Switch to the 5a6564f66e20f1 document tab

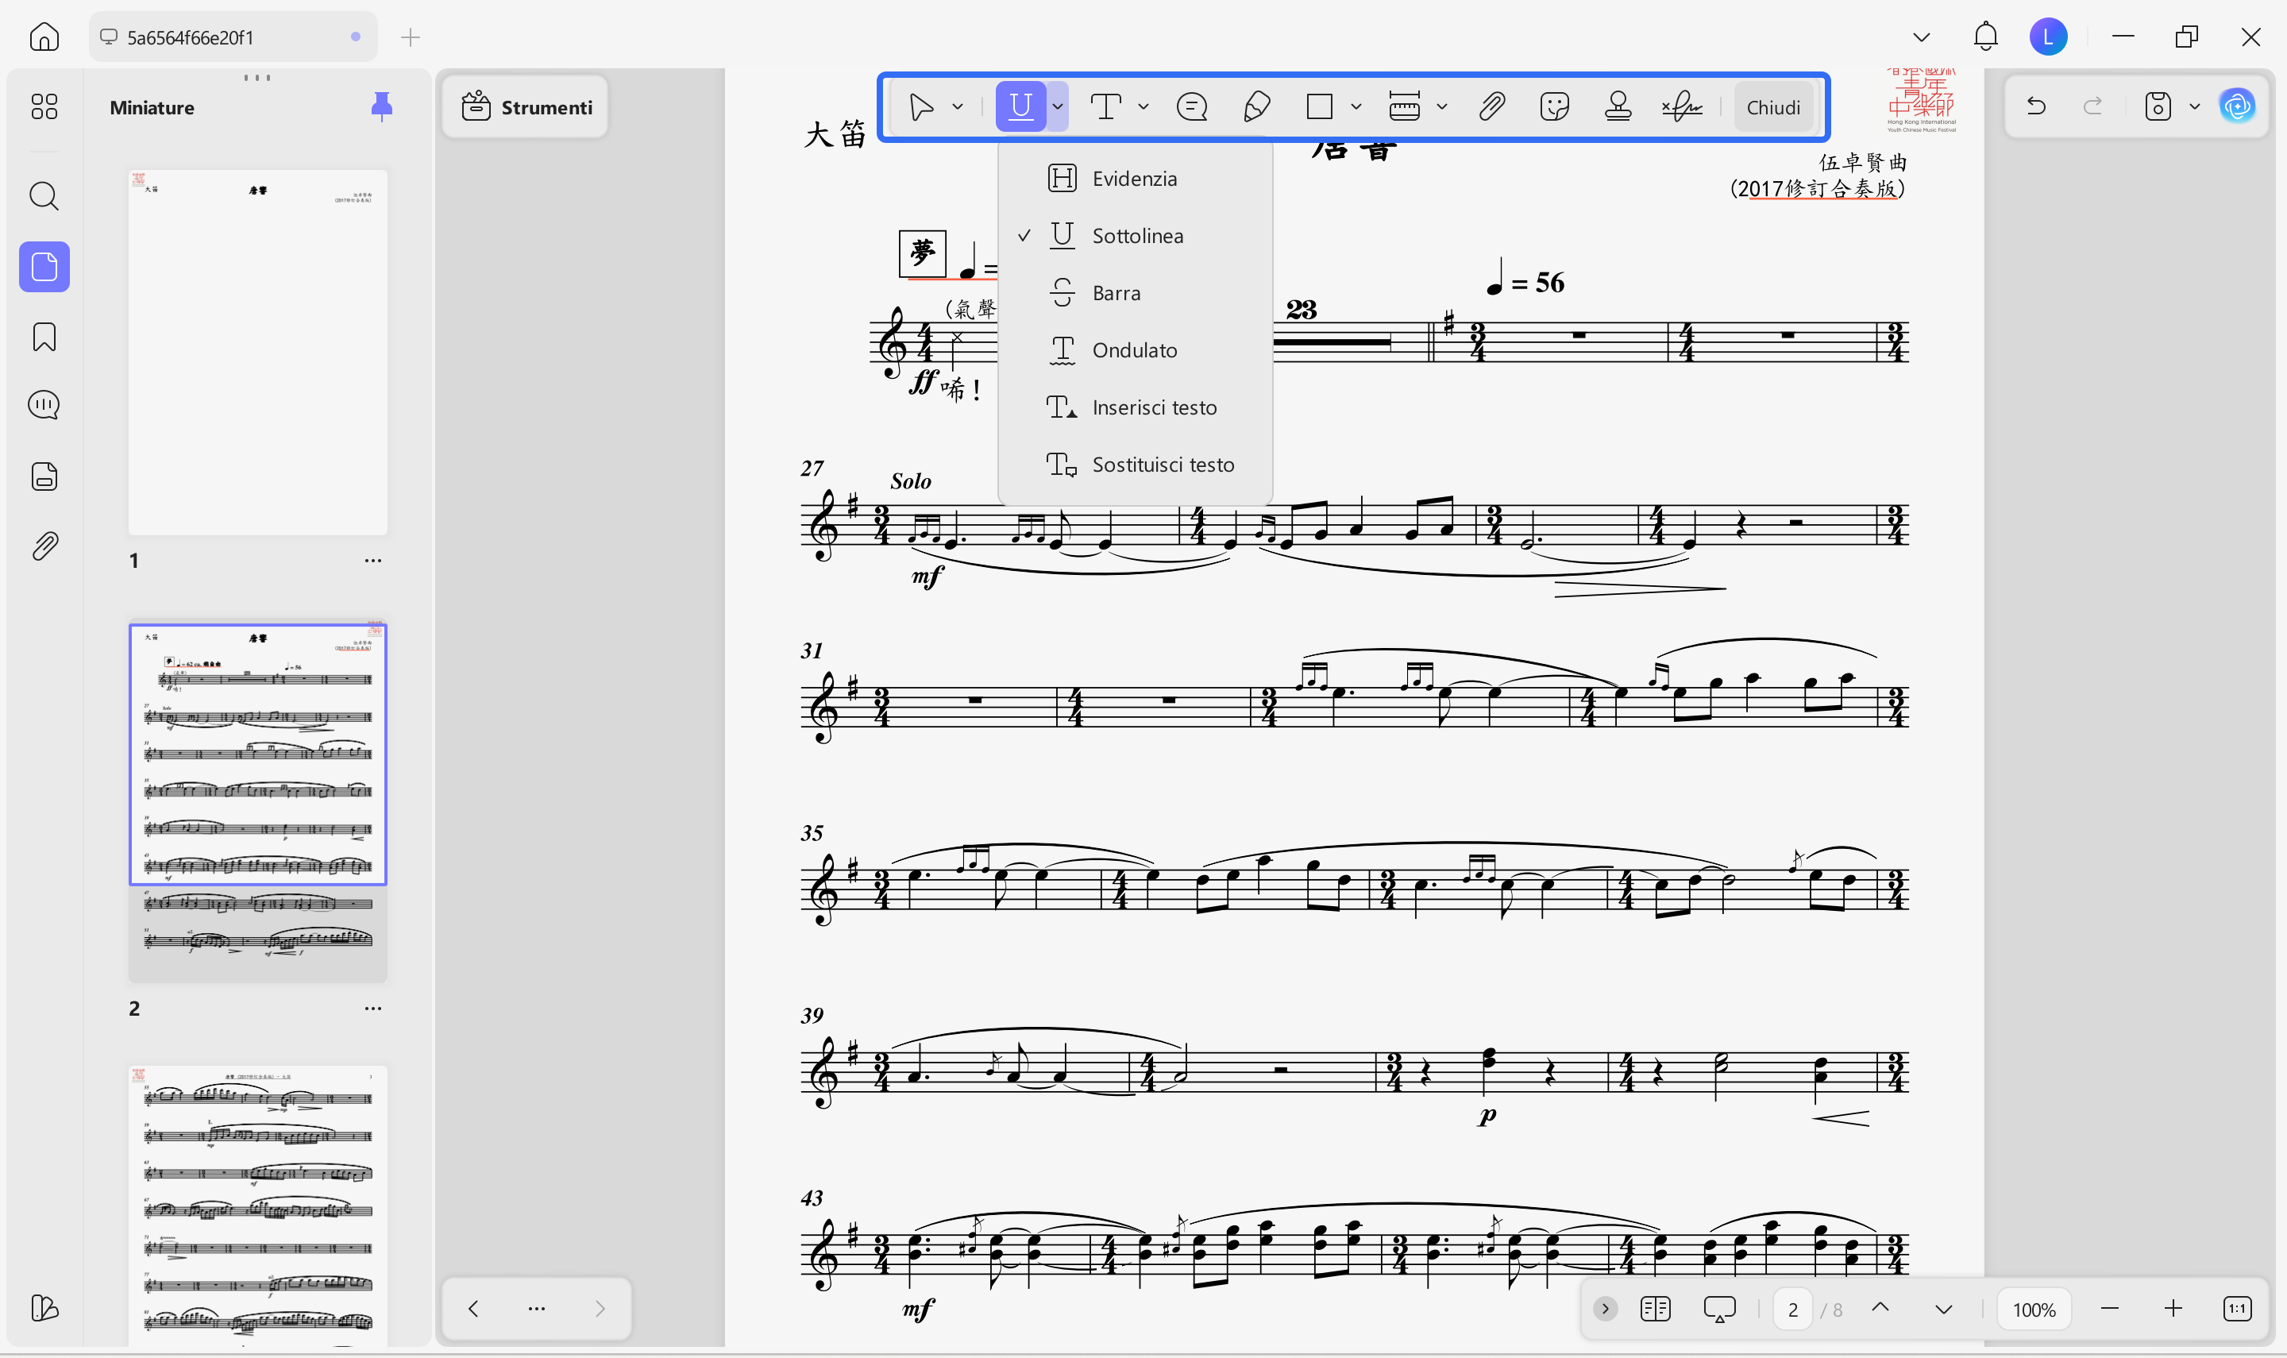[x=233, y=37]
